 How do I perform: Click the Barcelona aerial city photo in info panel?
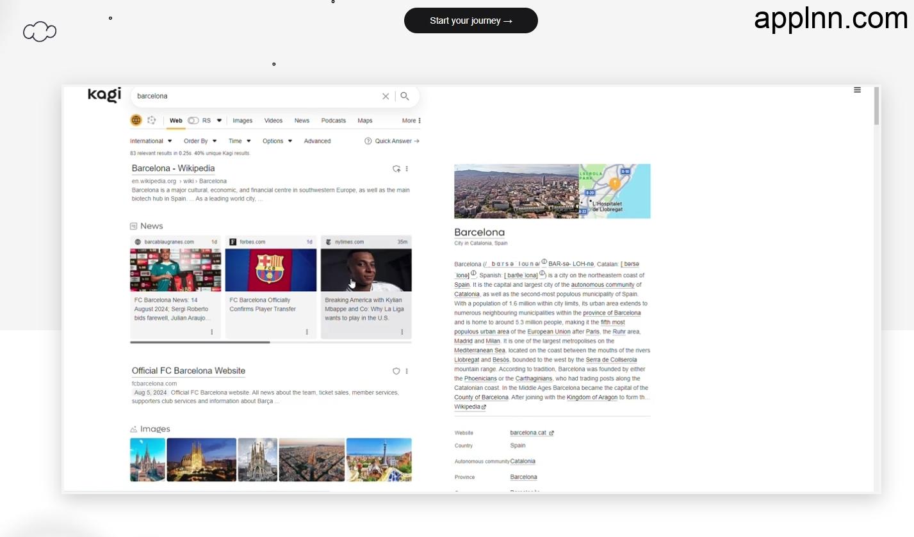516,191
